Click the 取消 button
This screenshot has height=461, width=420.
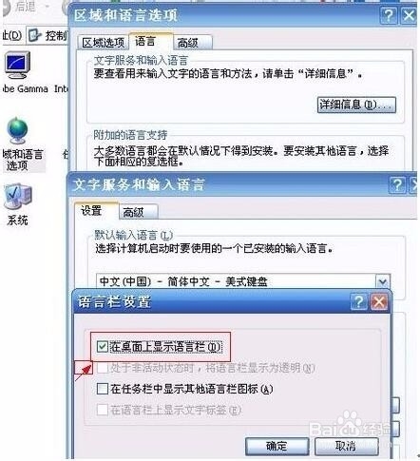click(346, 446)
